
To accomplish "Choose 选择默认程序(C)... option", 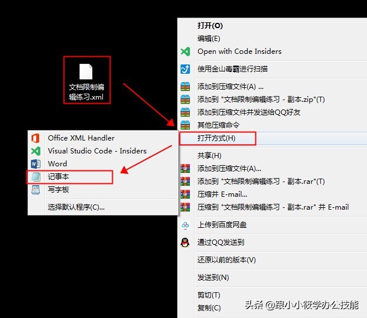I will click(77, 207).
